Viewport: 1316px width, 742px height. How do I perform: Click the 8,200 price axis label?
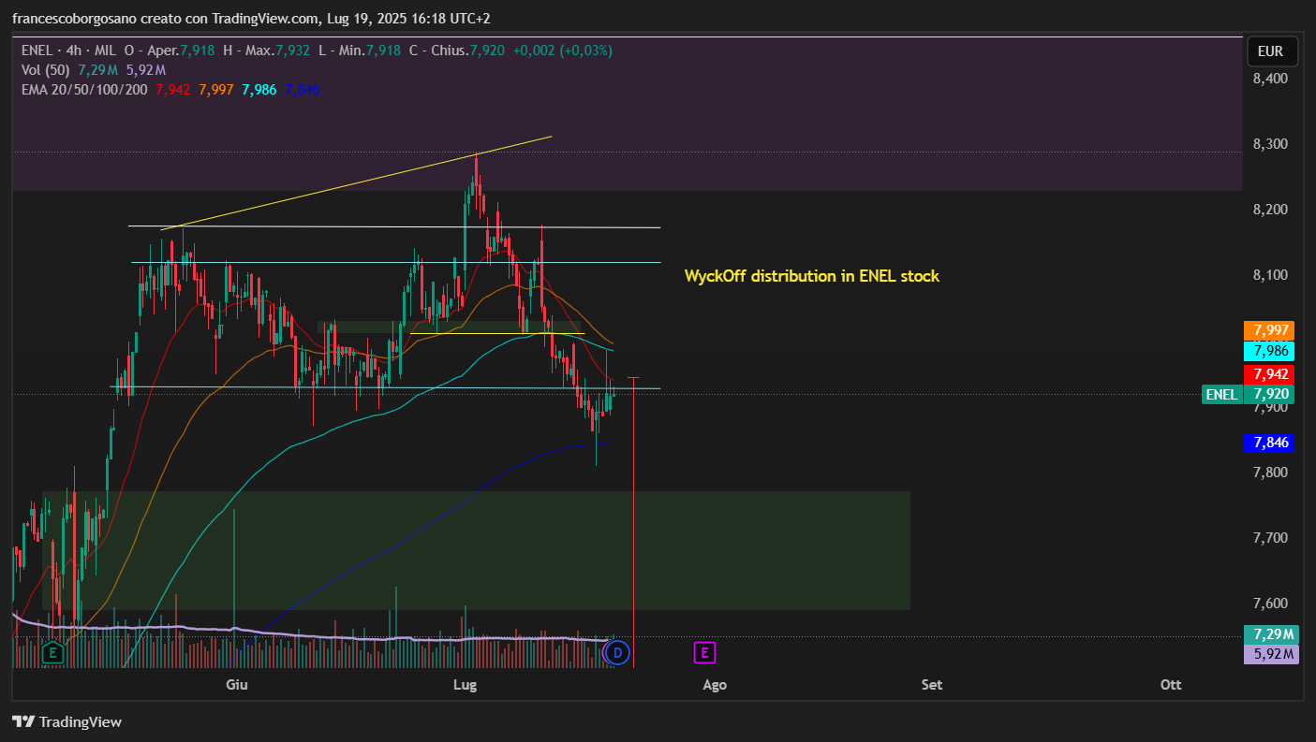[1271, 210]
